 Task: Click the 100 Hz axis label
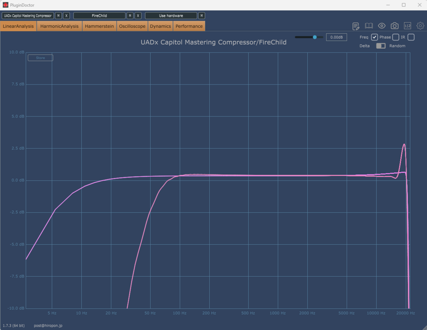coord(180,313)
